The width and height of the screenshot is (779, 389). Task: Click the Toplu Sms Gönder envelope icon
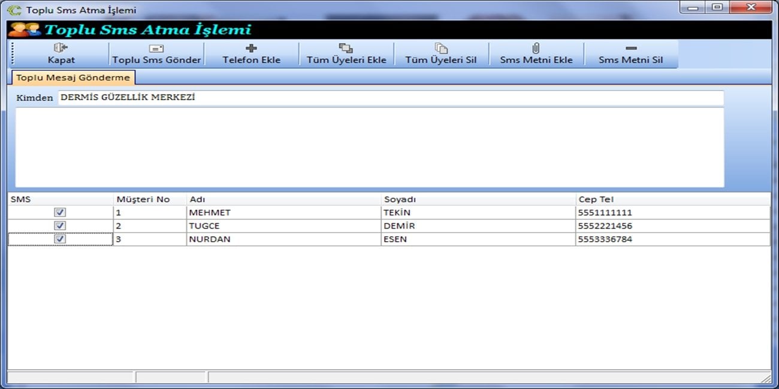[156, 48]
